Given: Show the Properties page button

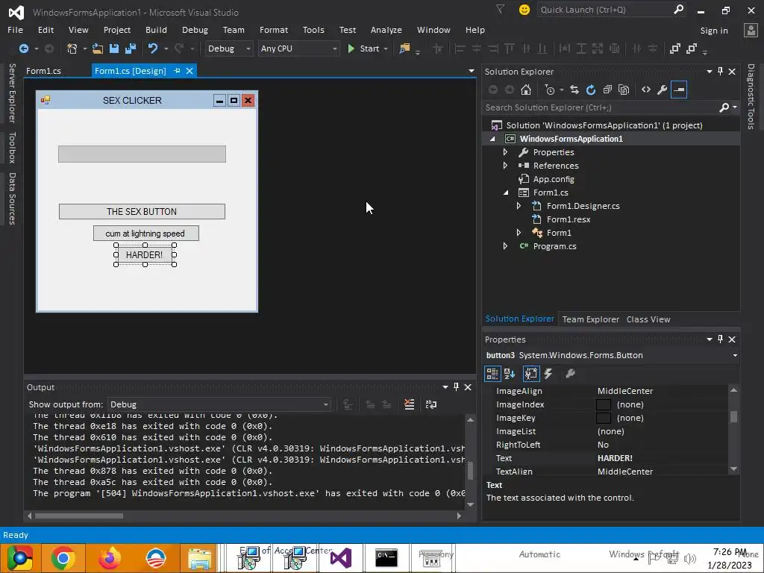Looking at the screenshot, I should pos(531,374).
